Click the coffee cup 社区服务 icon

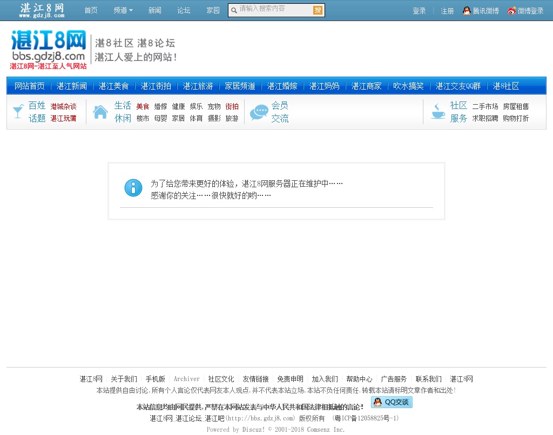click(x=437, y=112)
